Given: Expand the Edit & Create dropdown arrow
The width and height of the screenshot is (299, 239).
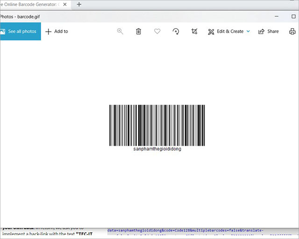Looking at the screenshot, I should (x=248, y=31).
